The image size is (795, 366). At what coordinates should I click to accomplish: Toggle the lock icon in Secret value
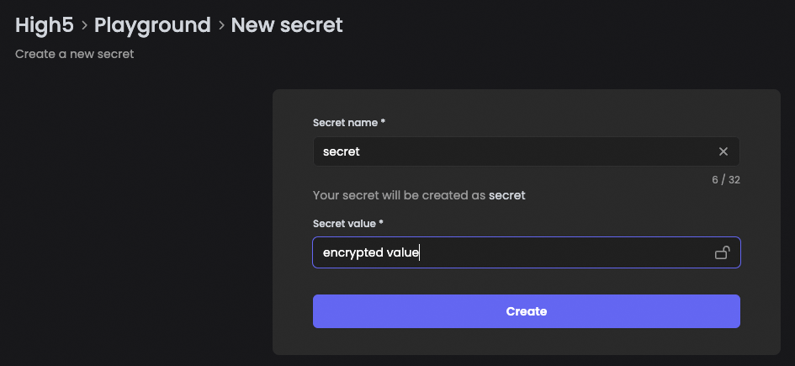point(722,252)
